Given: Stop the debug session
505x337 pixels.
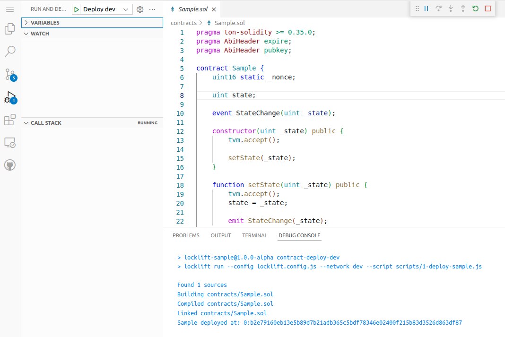Looking at the screenshot, I should (x=488, y=9).
